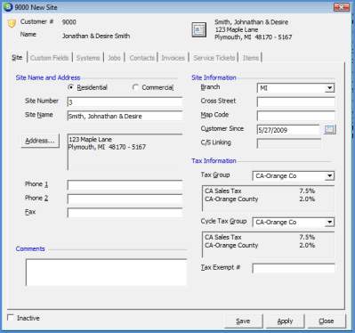This screenshot has height=333, width=355.
Task: Click the Fax input field
Action: pyautogui.click(x=125, y=213)
